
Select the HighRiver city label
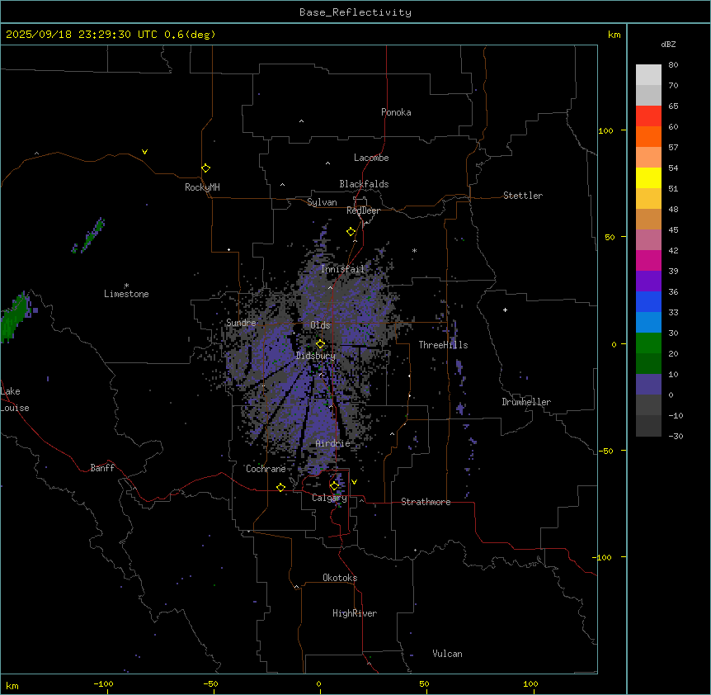[x=355, y=613]
